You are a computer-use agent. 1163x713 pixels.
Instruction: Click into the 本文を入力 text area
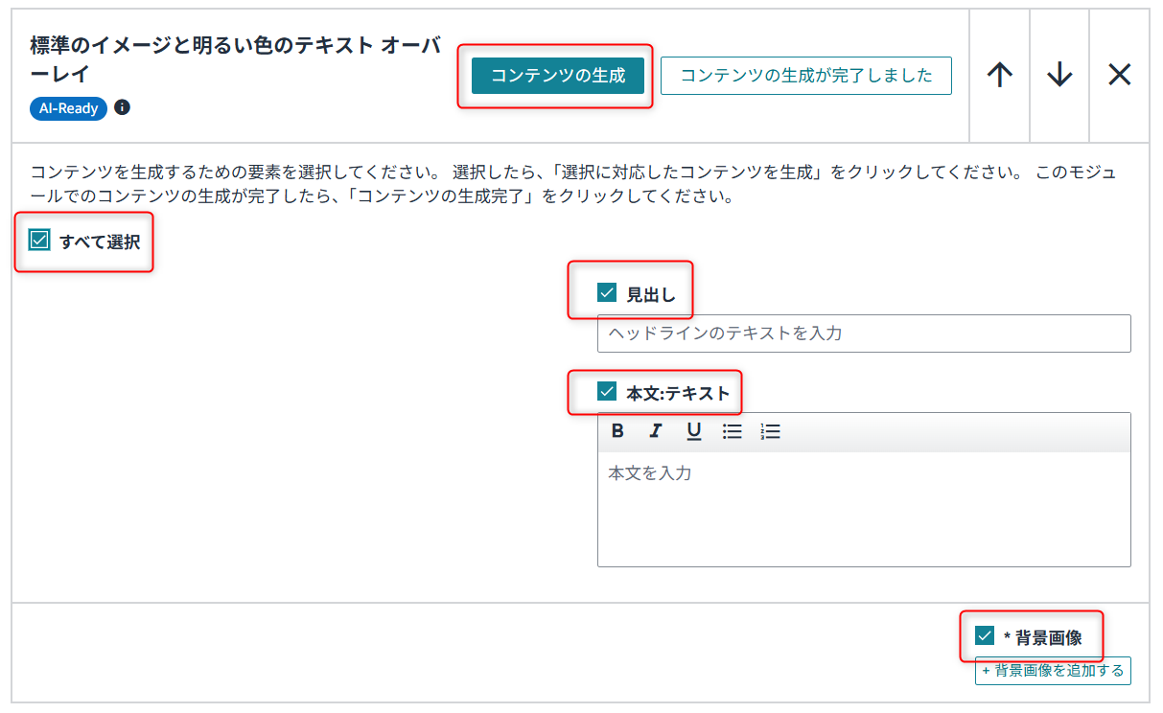(863, 508)
